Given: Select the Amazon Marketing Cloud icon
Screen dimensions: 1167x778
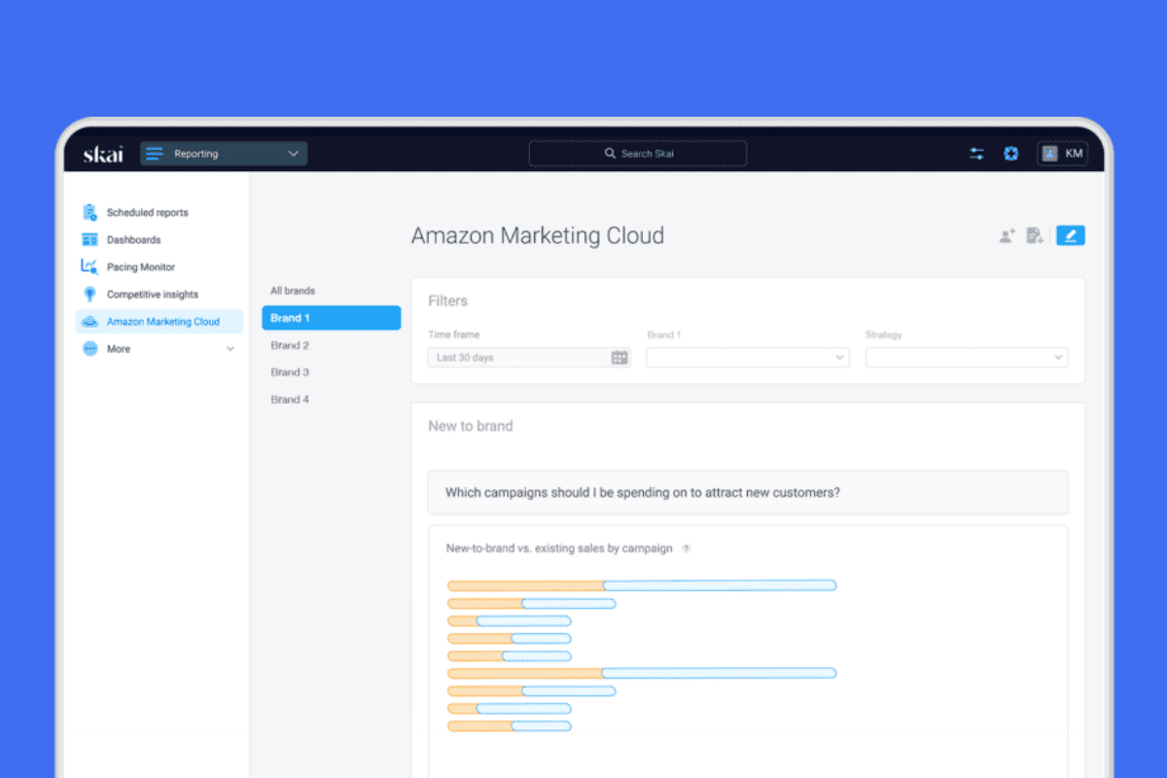Looking at the screenshot, I should [x=89, y=321].
